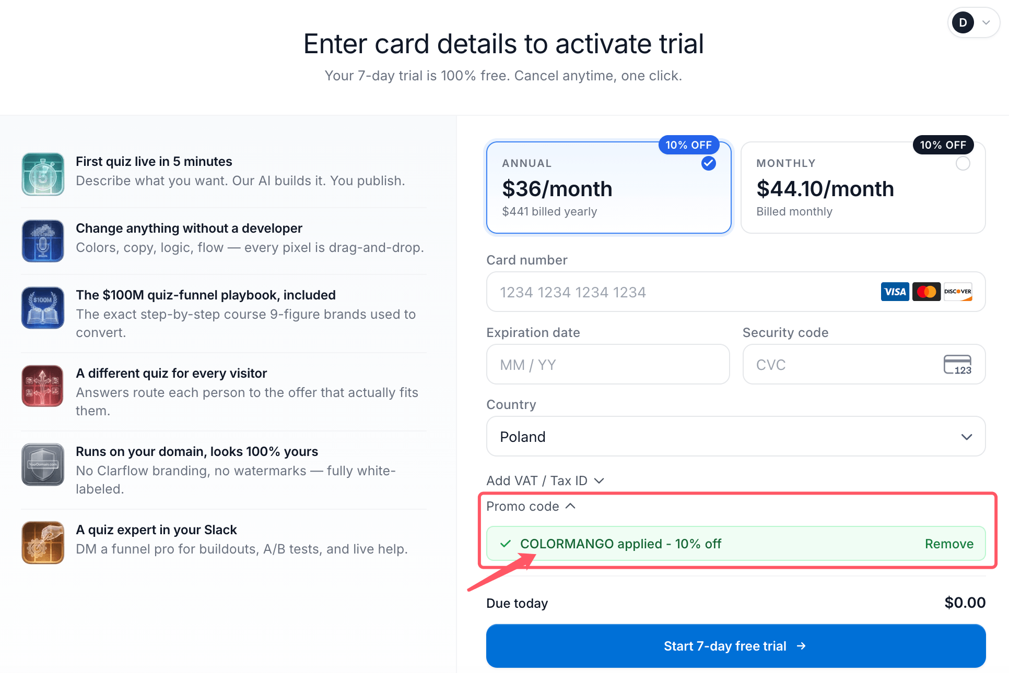Screen dimensions: 1009x673
Task: Click the microphone icon beside Change anything
Action: [43, 241]
